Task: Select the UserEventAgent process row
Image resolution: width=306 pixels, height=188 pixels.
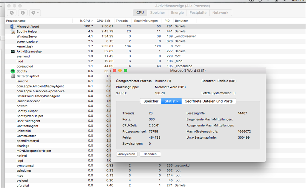Action: (x=58, y=121)
